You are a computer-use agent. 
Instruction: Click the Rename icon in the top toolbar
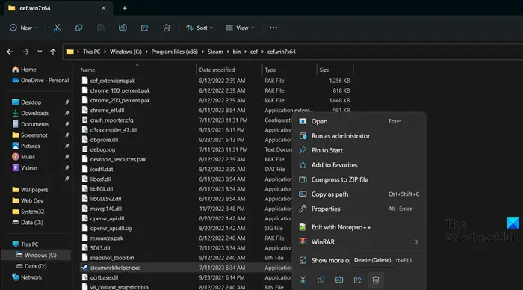click(123, 28)
